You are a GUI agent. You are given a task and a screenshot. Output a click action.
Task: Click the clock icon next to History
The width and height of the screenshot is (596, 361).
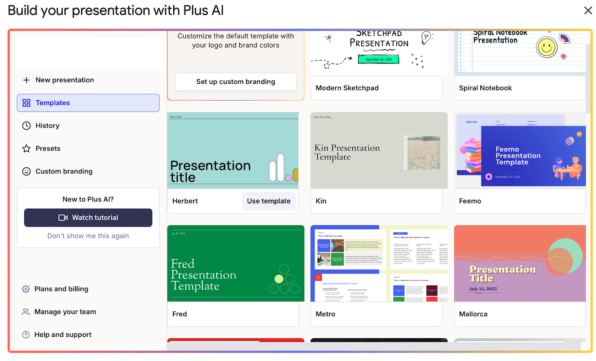coord(26,125)
